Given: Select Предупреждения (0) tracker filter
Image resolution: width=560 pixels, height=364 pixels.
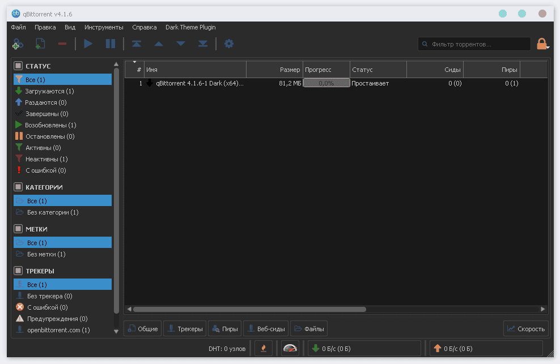Looking at the screenshot, I should click(62, 319).
